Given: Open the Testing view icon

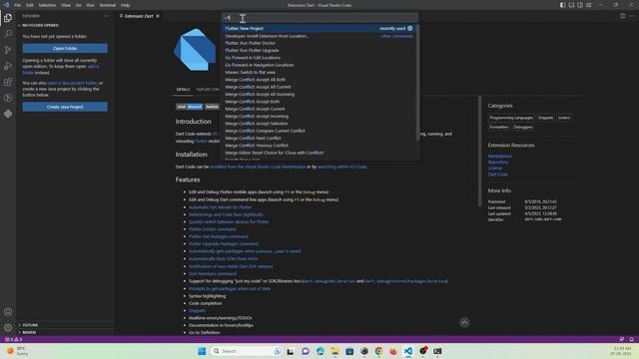Looking at the screenshot, I should [8, 98].
